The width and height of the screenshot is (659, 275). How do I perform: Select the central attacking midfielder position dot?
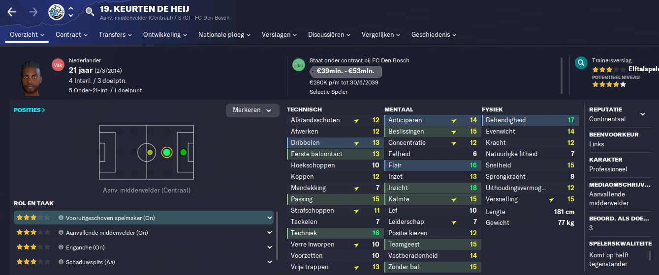pos(167,152)
